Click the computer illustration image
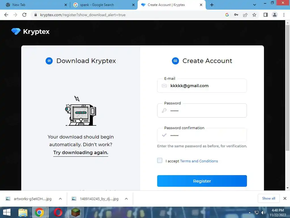Image resolution: width=290 pixels, height=218 pixels. click(x=81, y=111)
